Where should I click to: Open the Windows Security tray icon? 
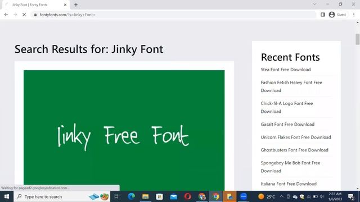pyautogui.click(x=302, y=196)
